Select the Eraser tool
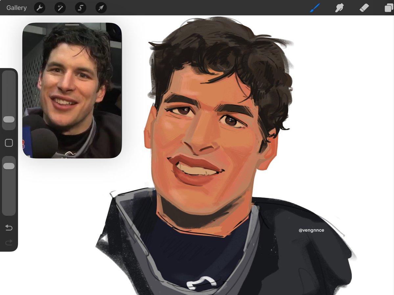394x295 pixels. [x=364, y=8]
